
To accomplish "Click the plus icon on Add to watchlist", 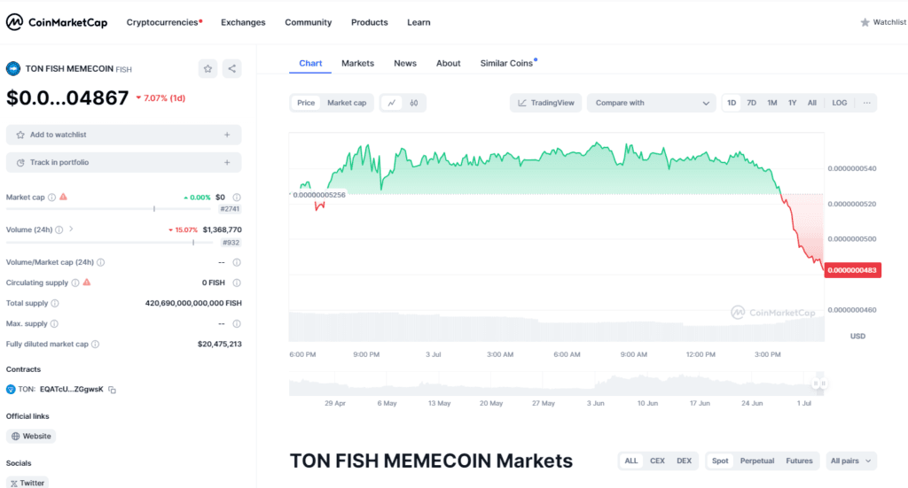I will click(x=227, y=135).
